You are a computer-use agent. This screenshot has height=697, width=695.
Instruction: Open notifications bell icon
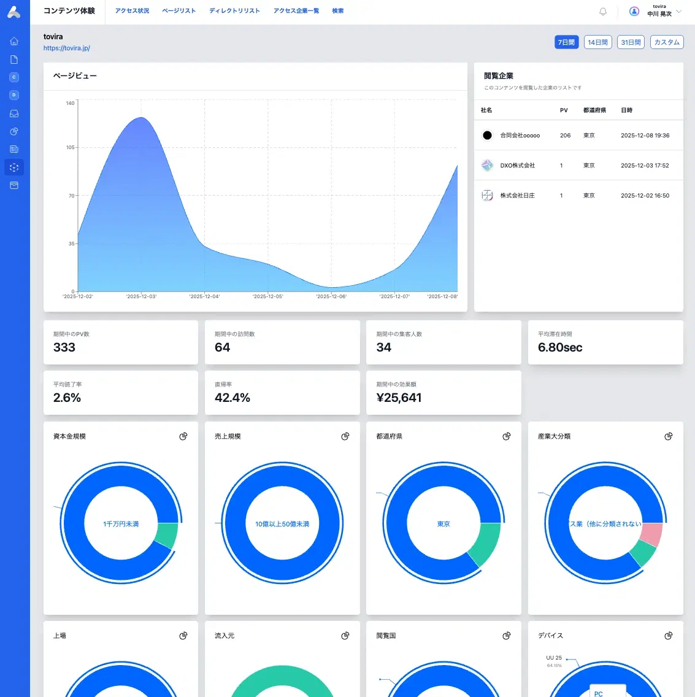click(x=603, y=12)
